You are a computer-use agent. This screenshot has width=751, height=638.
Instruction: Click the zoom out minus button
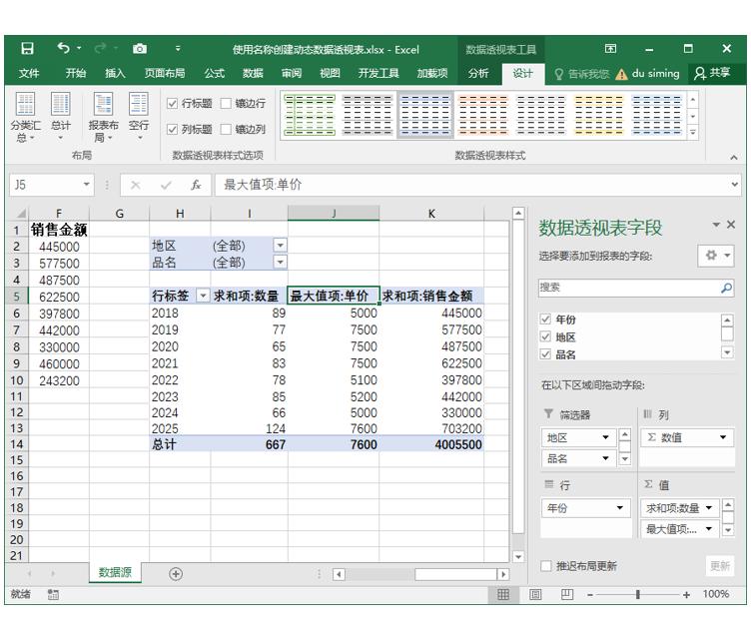(x=590, y=594)
